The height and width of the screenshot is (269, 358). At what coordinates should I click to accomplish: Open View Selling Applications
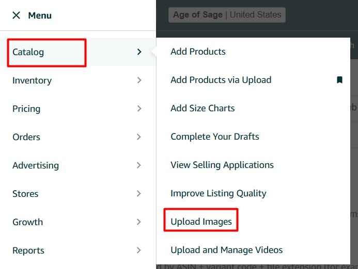click(222, 165)
